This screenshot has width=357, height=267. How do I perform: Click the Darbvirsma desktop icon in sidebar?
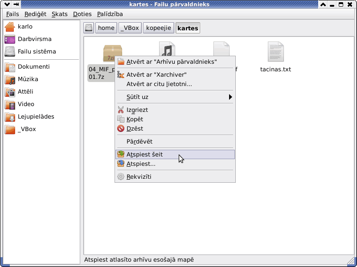point(10,39)
